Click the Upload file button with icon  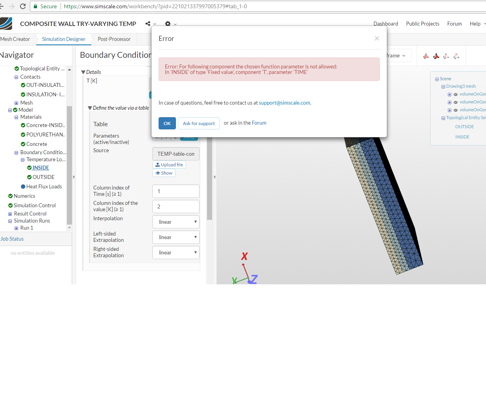(169, 164)
